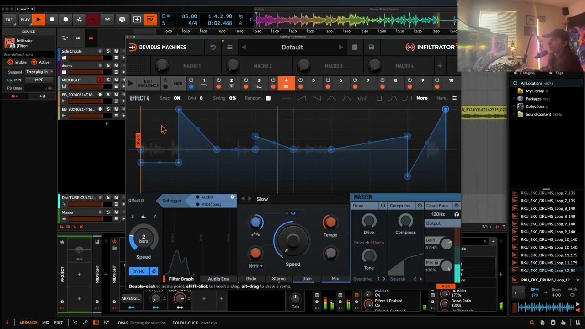Open the Trust plug-in suspend dropdown
Screen dimensions: 585x329
[39, 72]
